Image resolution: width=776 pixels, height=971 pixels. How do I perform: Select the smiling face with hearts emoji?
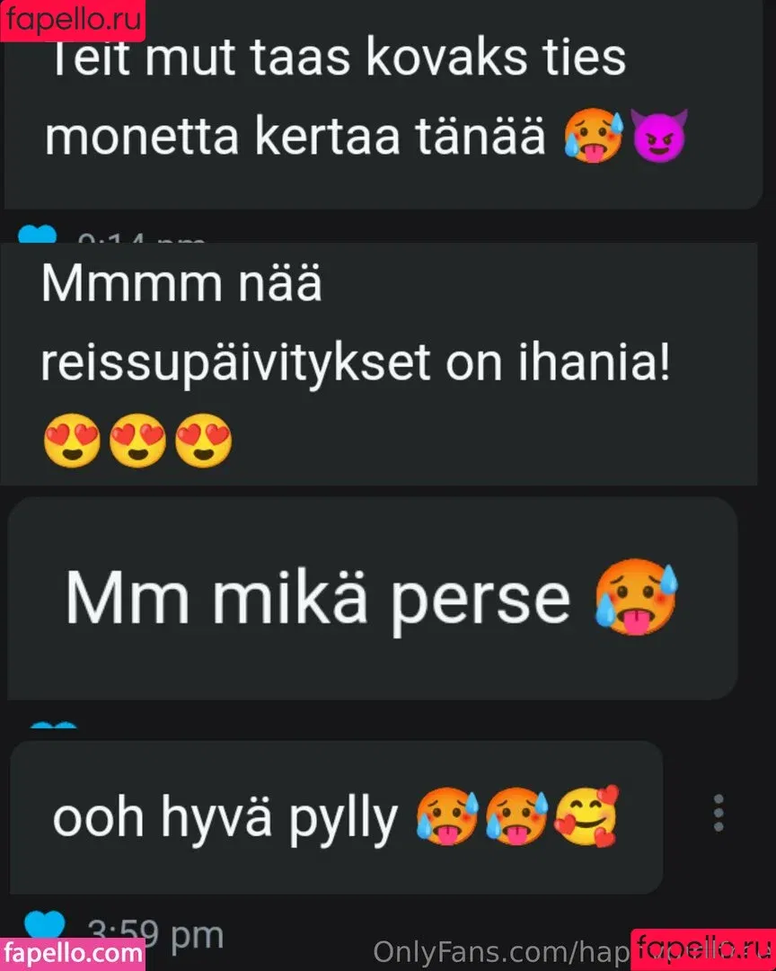(x=586, y=816)
